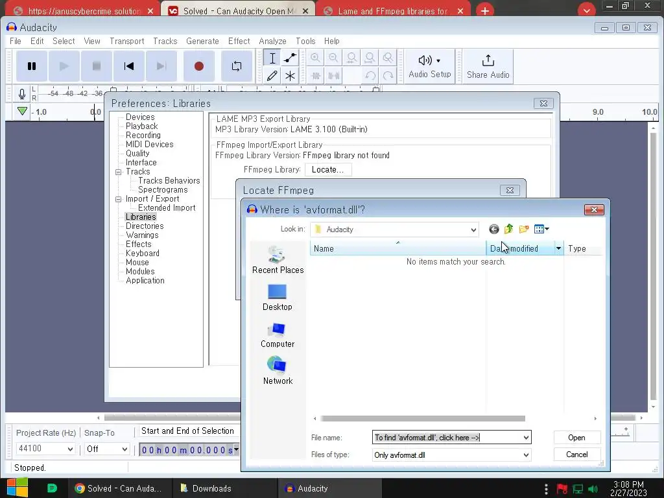The width and height of the screenshot is (664, 498).
Task: Click the Skip to End button
Action: [x=161, y=66]
